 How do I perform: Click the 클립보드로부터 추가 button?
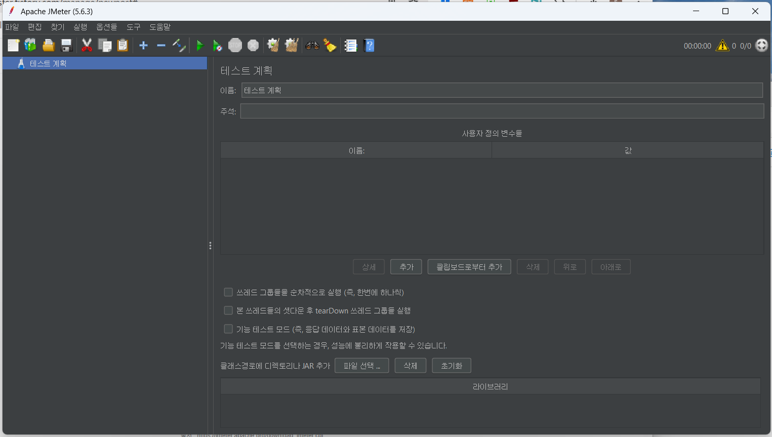click(469, 267)
